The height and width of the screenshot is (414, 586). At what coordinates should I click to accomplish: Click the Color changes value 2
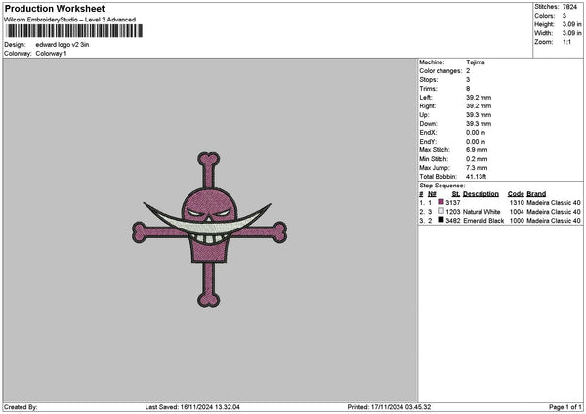coord(468,71)
